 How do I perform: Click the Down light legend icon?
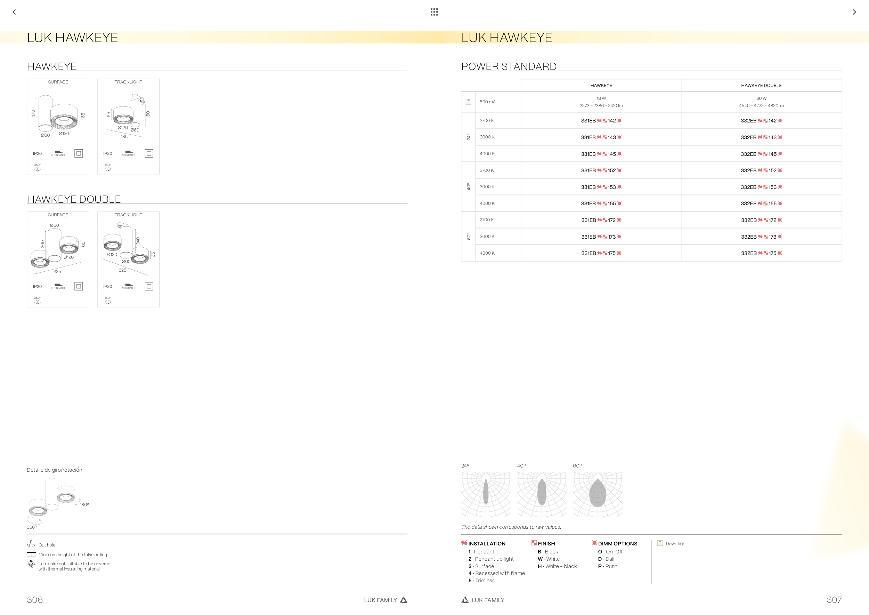(x=660, y=543)
